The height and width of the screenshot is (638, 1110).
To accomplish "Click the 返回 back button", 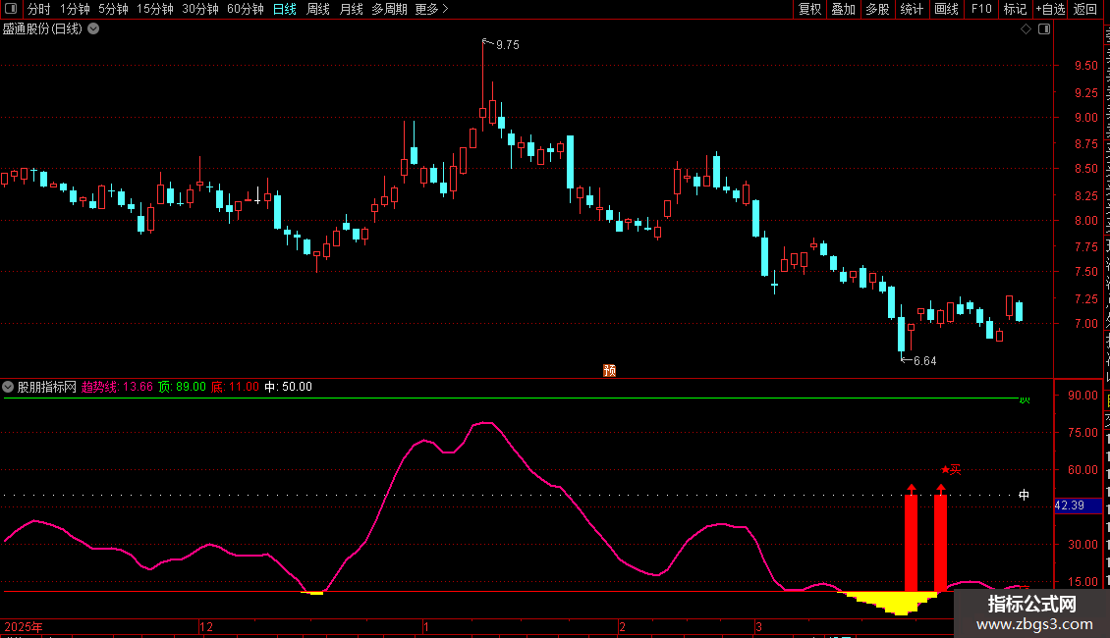I will 1085,10.
